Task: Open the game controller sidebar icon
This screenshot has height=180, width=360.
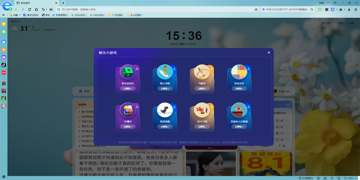Action: tap(4, 57)
